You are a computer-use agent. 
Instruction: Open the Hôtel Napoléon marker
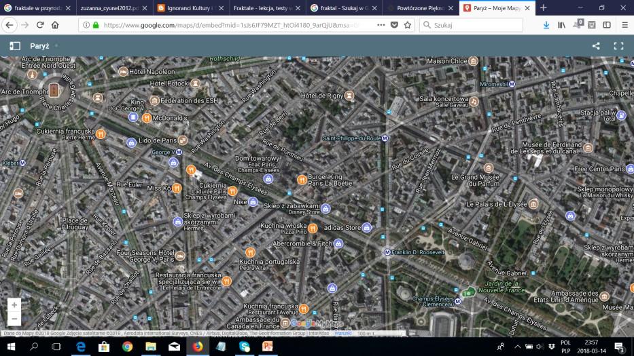(x=123, y=71)
